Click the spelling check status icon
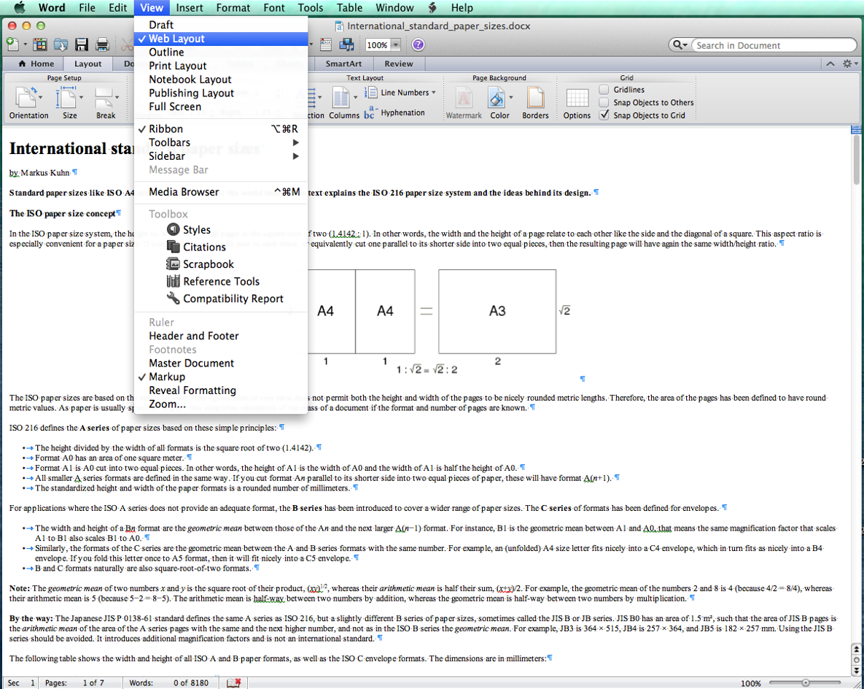The width and height of the screenshot is (864, 689). point(234,683)
